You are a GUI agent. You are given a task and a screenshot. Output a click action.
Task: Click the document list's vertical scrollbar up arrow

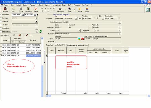tap(42, 38)
